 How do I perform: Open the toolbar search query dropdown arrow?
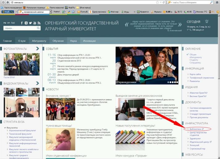tap(50, 12)
